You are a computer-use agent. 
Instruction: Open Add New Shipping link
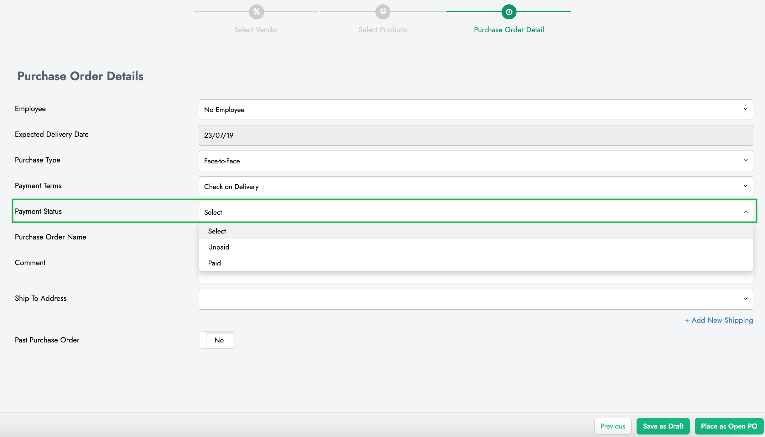tap(719, 320)
